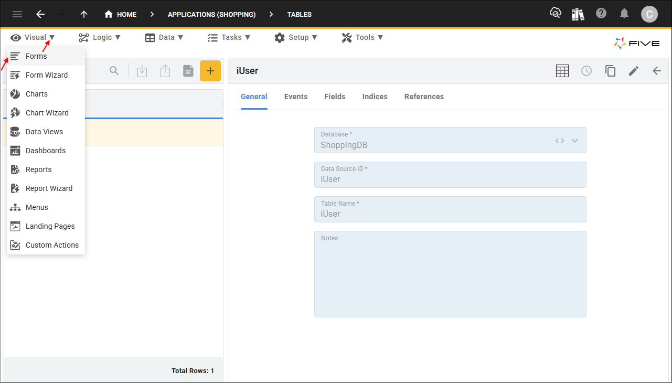Viewport: 672px width, 383px height.
Task: Open the notifications bell
Action: point(624,14)
